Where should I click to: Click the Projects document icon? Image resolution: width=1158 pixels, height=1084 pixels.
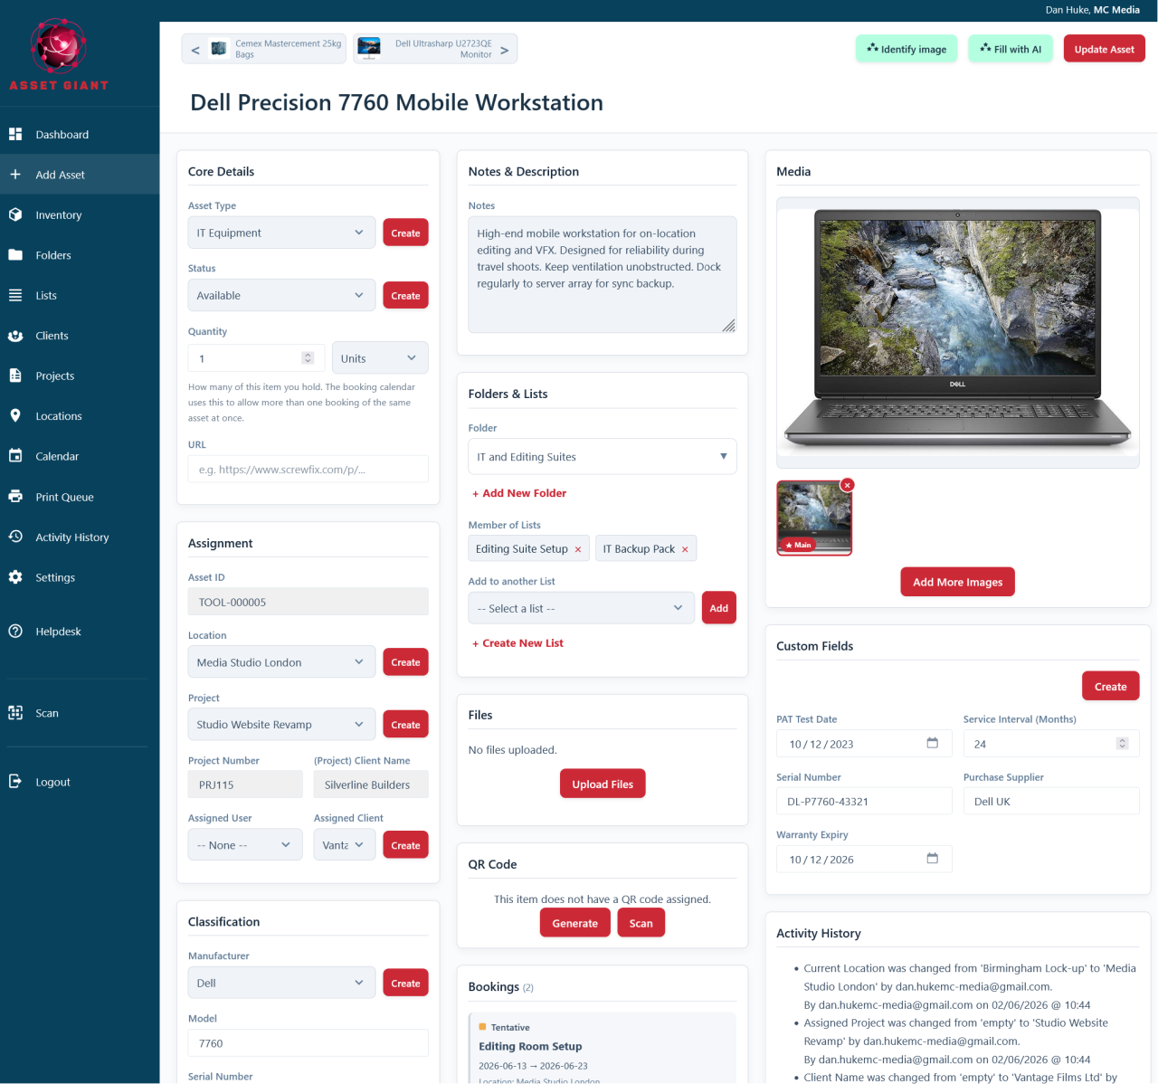[x=15, y=376]
